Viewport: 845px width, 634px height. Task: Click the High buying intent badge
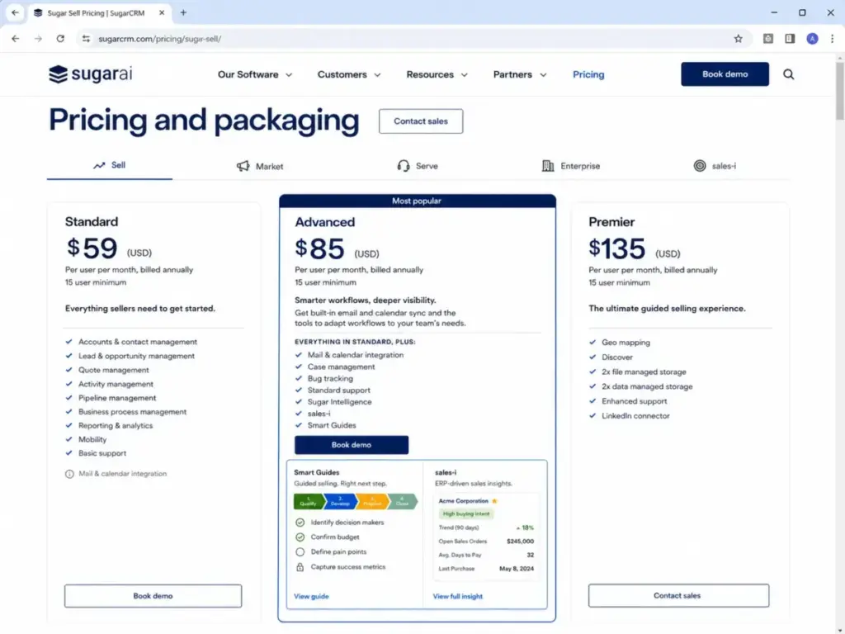pyautogui.click(x=466, y=513)
